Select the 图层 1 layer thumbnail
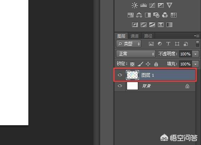Screen dimensions: 201x145 click(132, 75)
